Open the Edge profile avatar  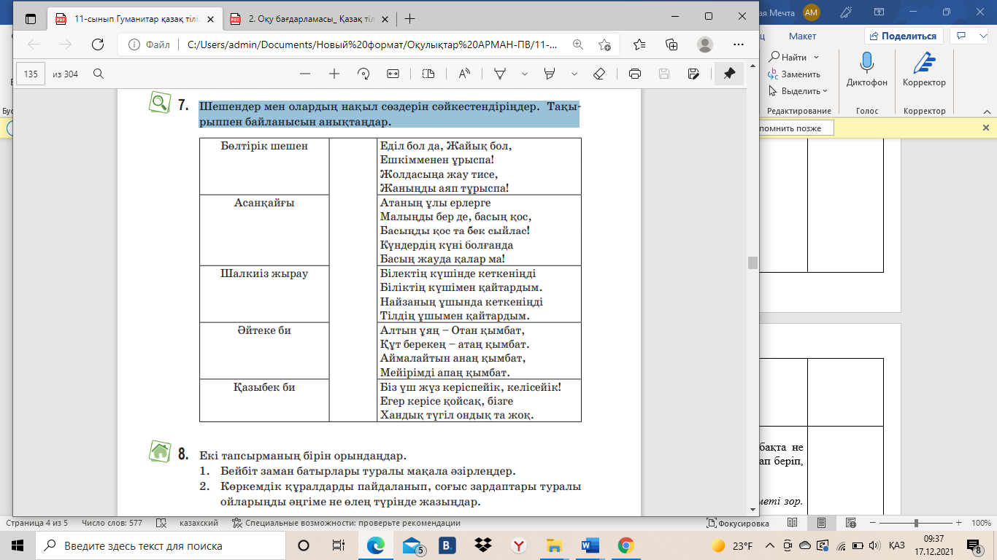point(704,44)
